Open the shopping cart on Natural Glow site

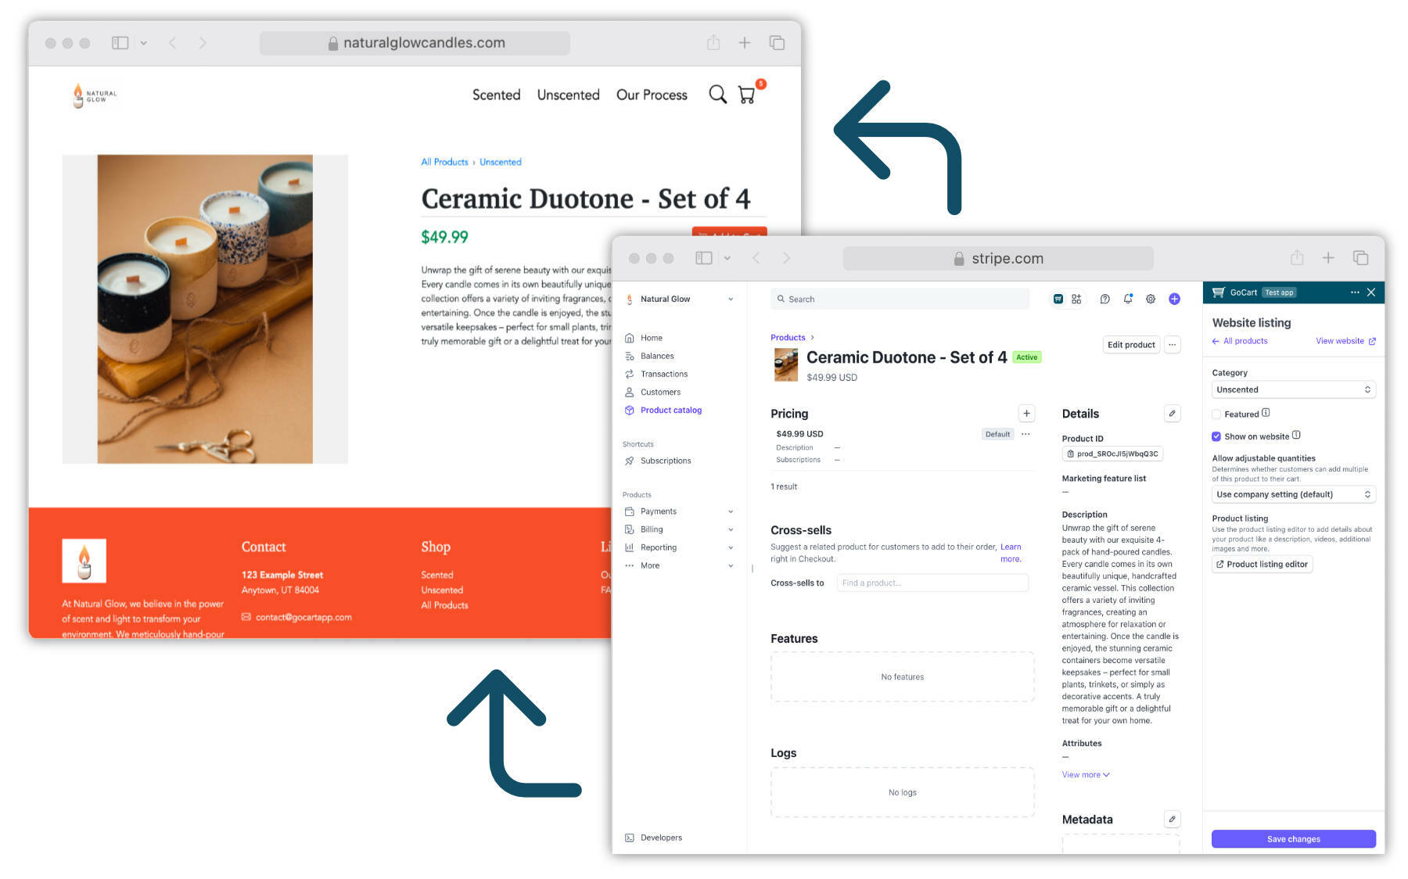click(748, 94)
